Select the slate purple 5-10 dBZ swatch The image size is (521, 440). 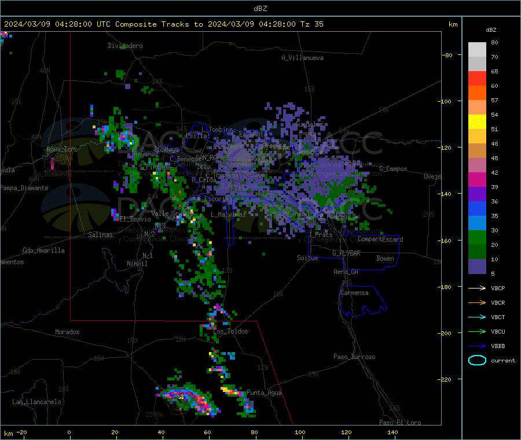[477, 267]
